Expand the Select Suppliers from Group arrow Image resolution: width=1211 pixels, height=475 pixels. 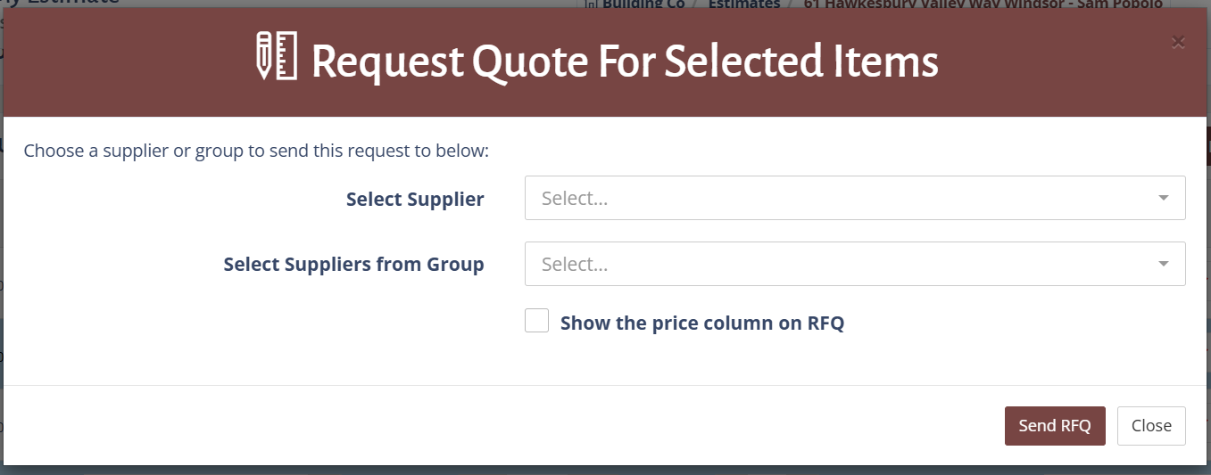1163,264
